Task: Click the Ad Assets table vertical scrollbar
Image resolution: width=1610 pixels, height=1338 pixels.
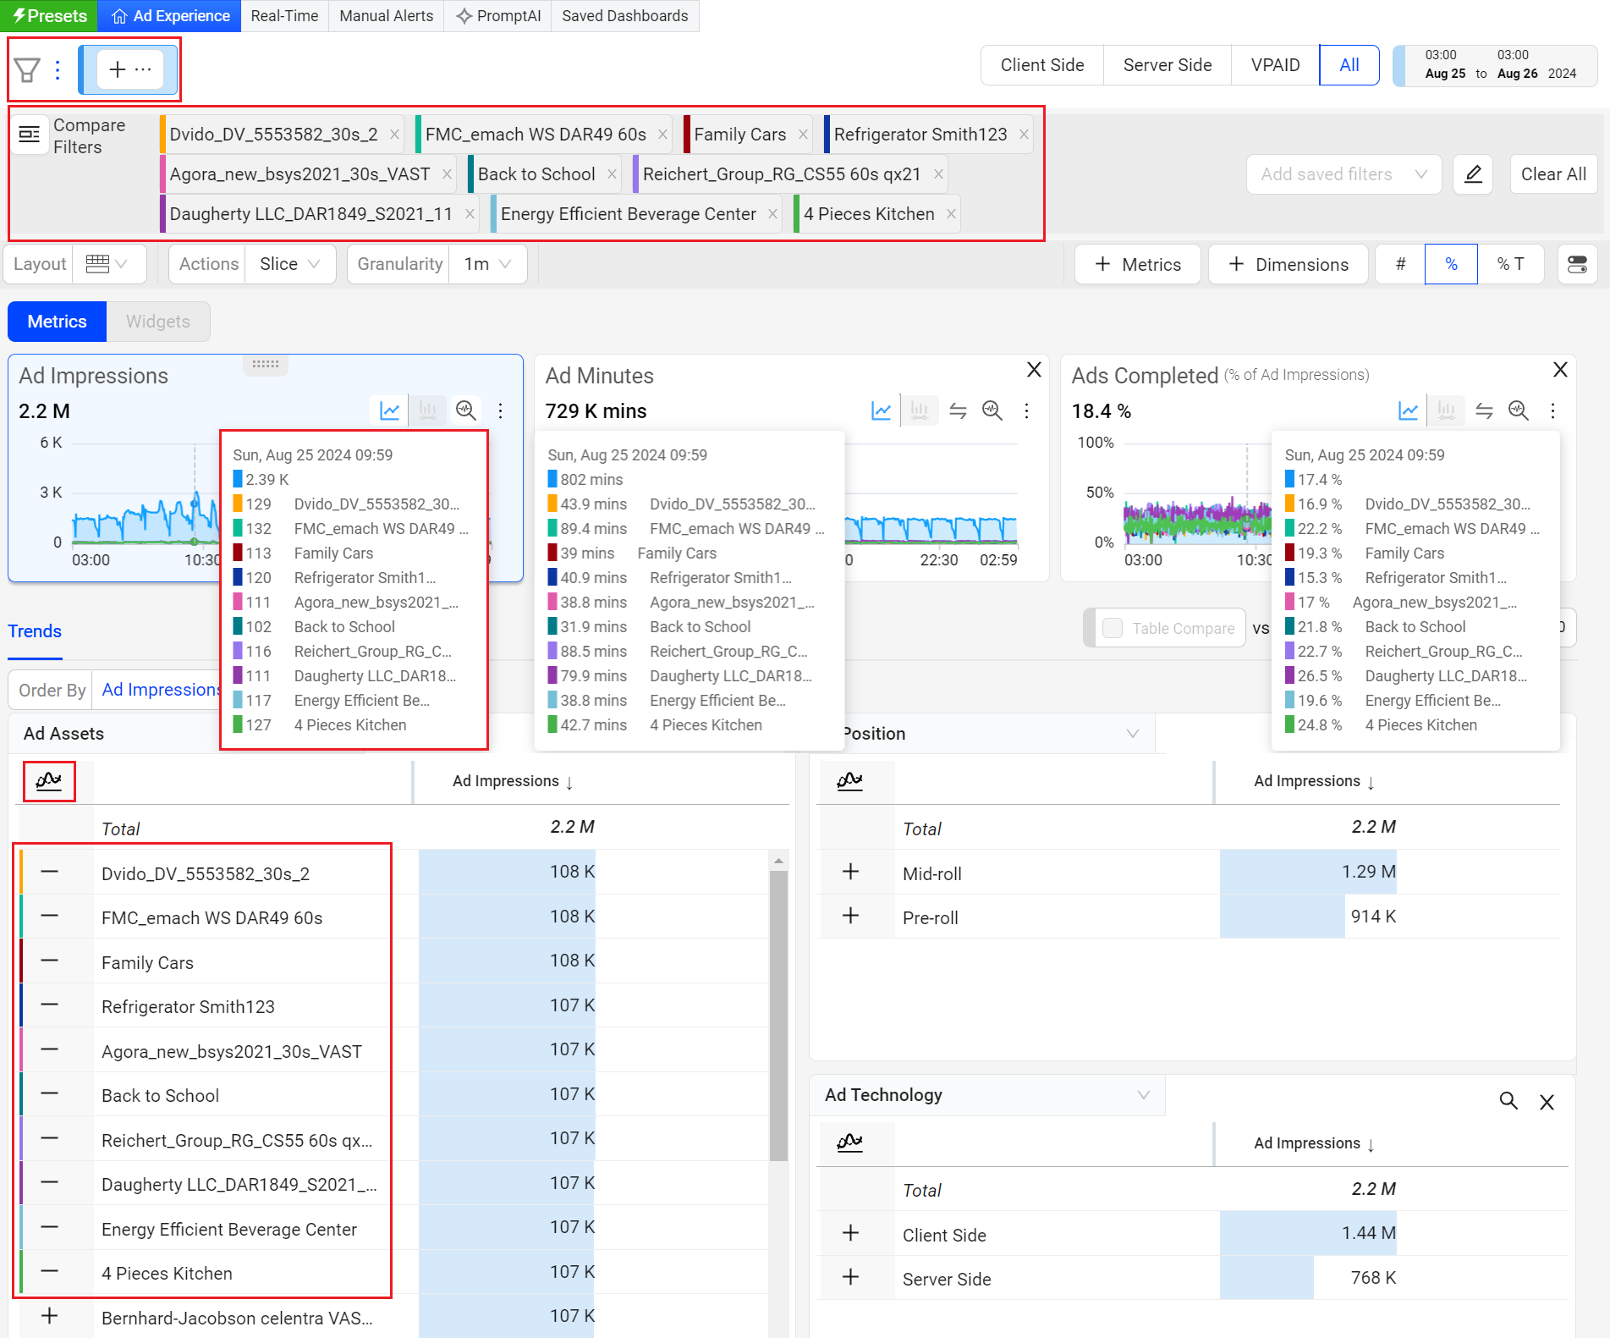Action: coord(778,1016)
